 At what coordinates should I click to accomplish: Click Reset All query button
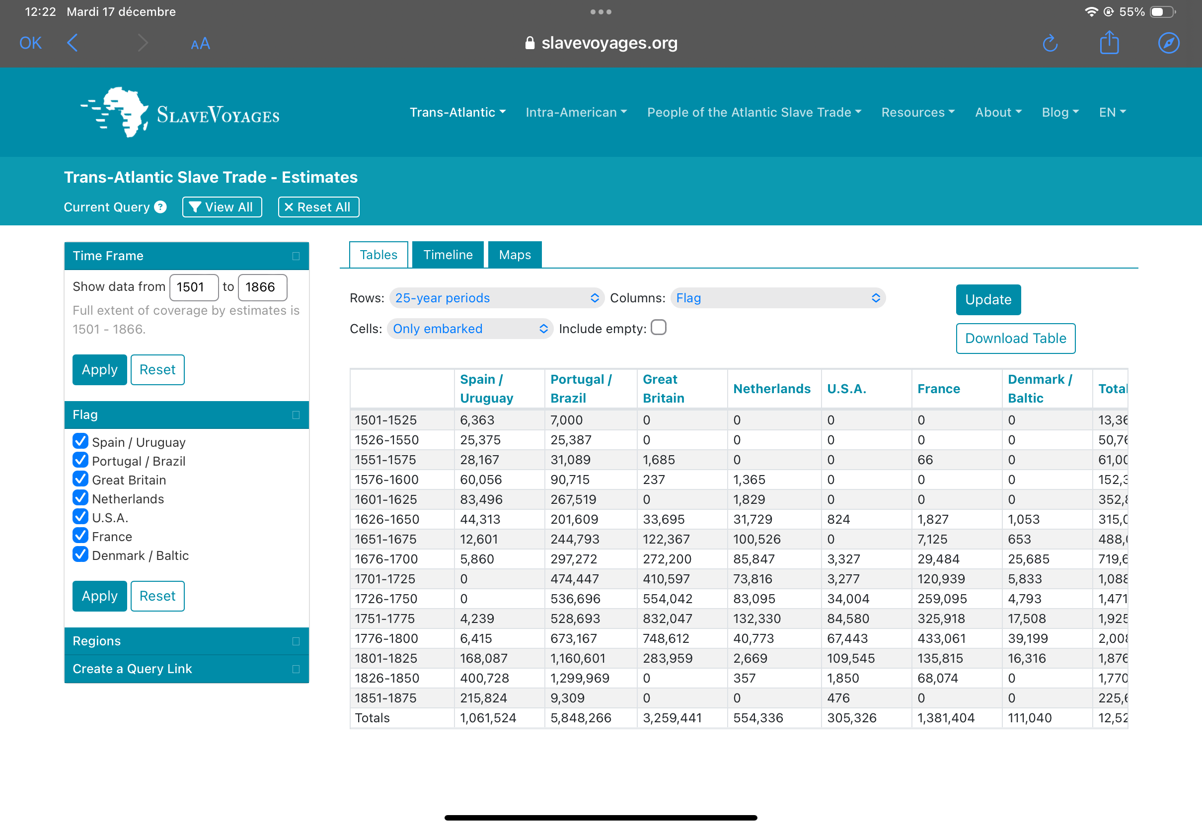coord(318,207)
